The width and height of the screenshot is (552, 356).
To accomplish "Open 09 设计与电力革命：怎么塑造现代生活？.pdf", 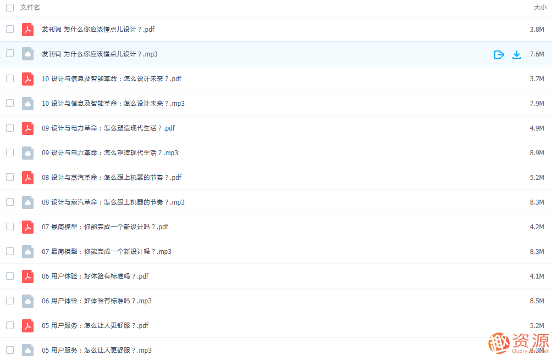I will [x=108, y=128].
